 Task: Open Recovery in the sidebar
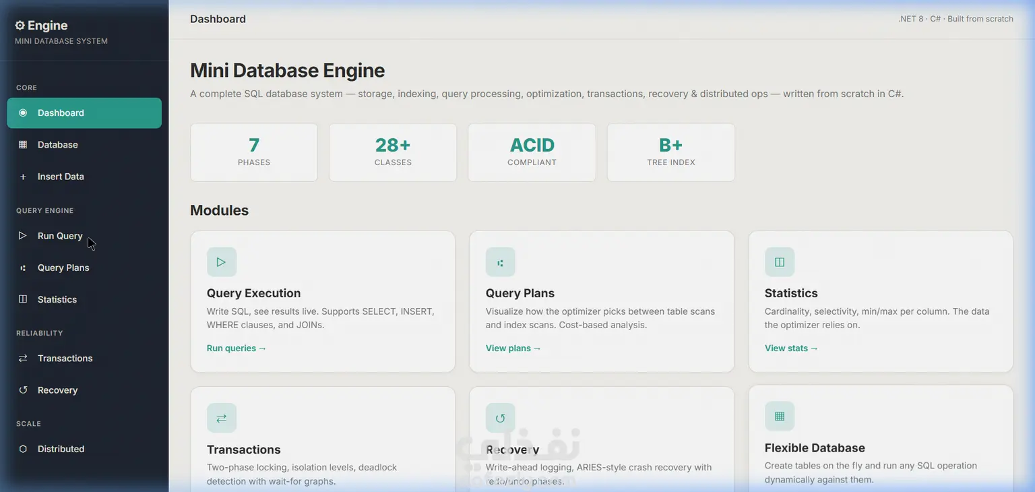[84, 390]
